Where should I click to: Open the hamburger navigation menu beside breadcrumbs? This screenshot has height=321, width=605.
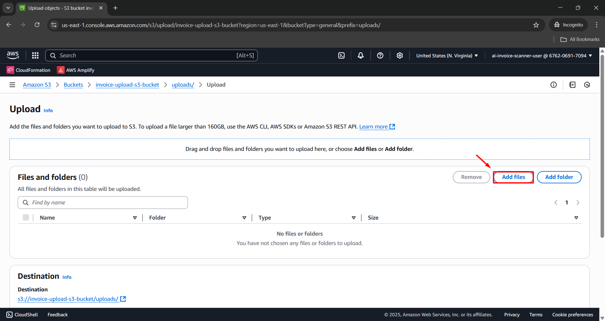click(x=12, y=84)
